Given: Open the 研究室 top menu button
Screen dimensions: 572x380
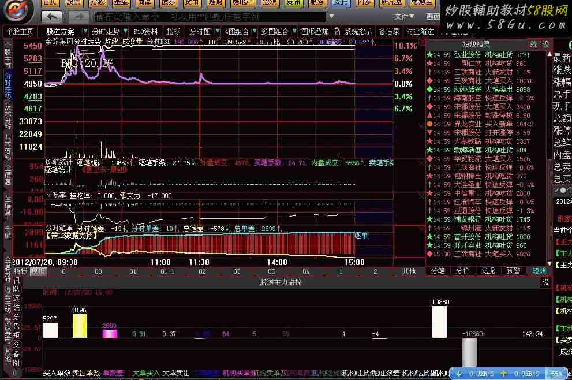Looking at the screenshot, I should coord(391,3).
